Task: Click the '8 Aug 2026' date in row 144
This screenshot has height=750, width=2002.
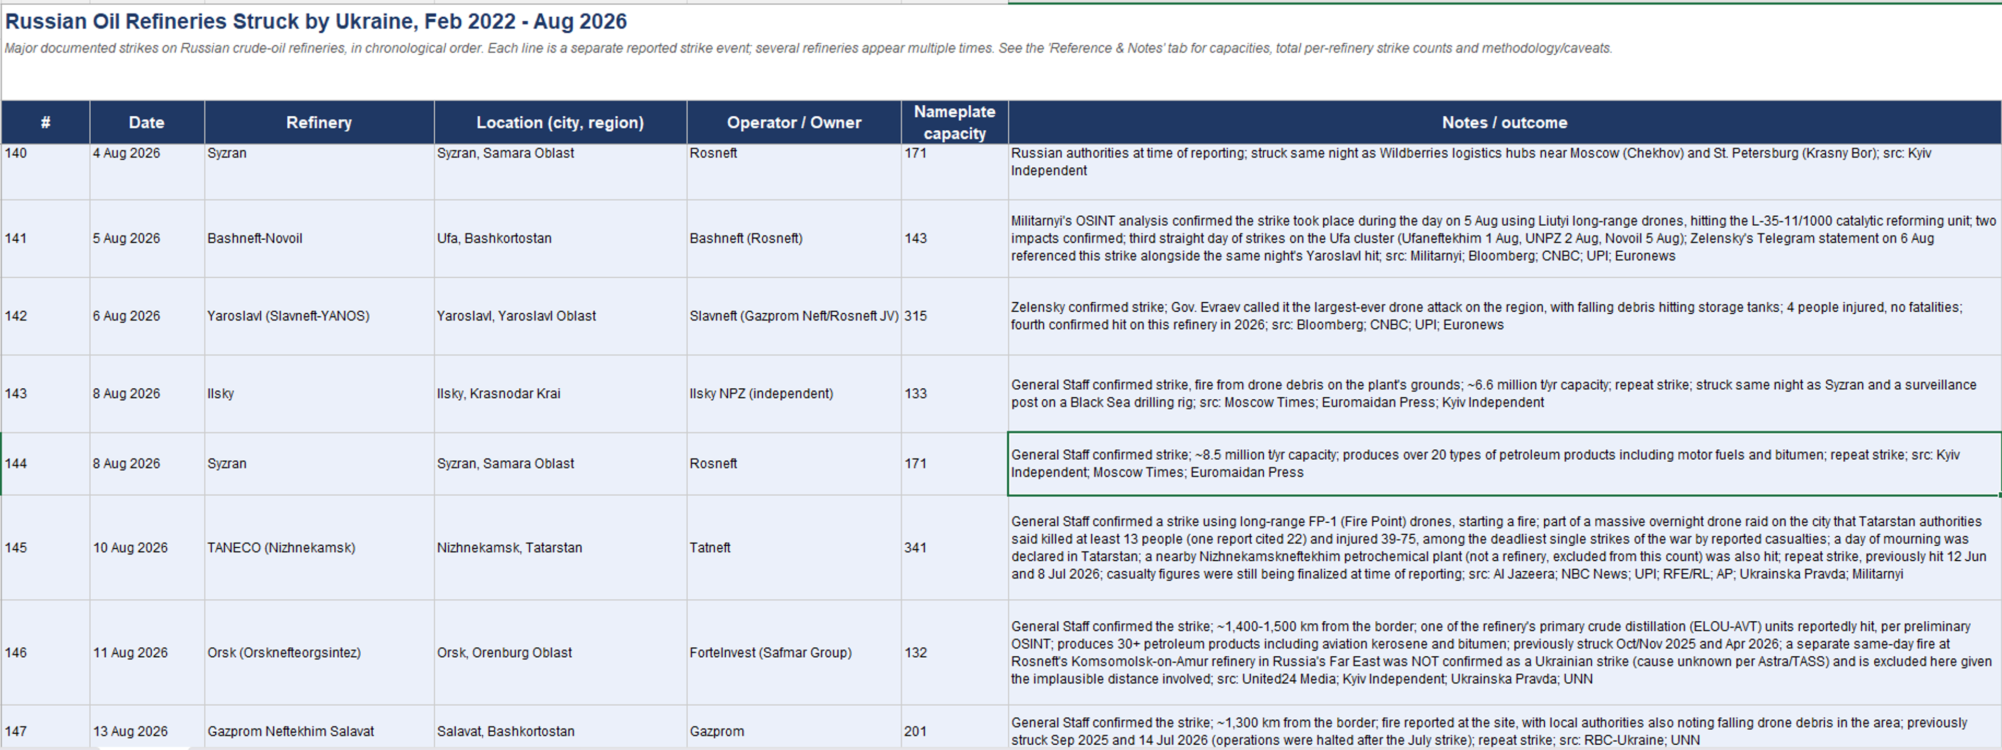Action: [147, 464]
